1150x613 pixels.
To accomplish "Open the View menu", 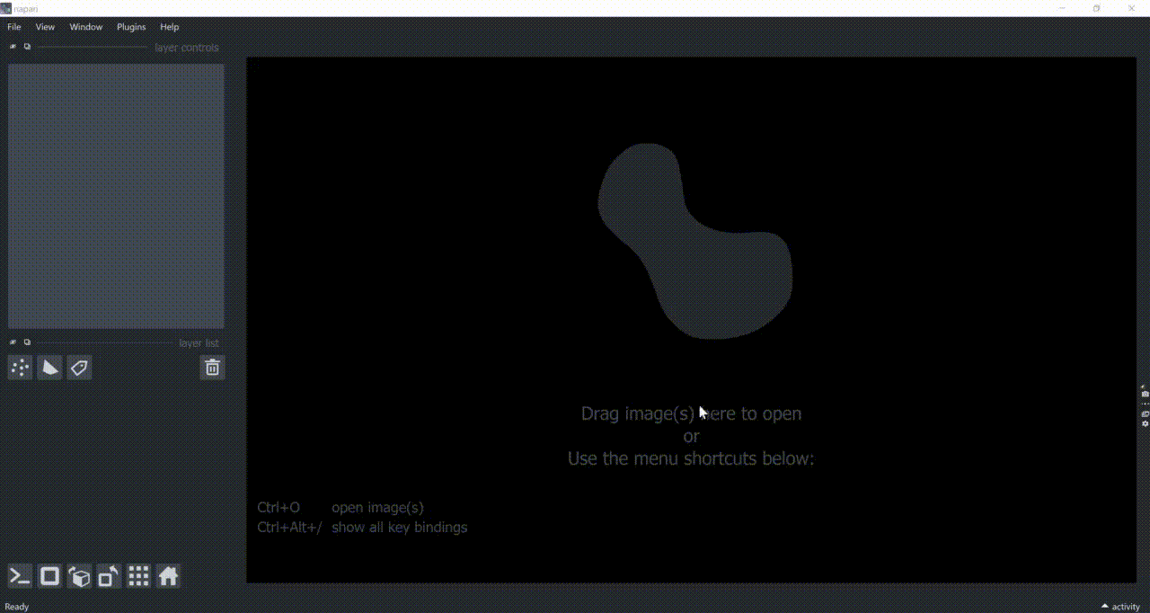I will (45, 27).
